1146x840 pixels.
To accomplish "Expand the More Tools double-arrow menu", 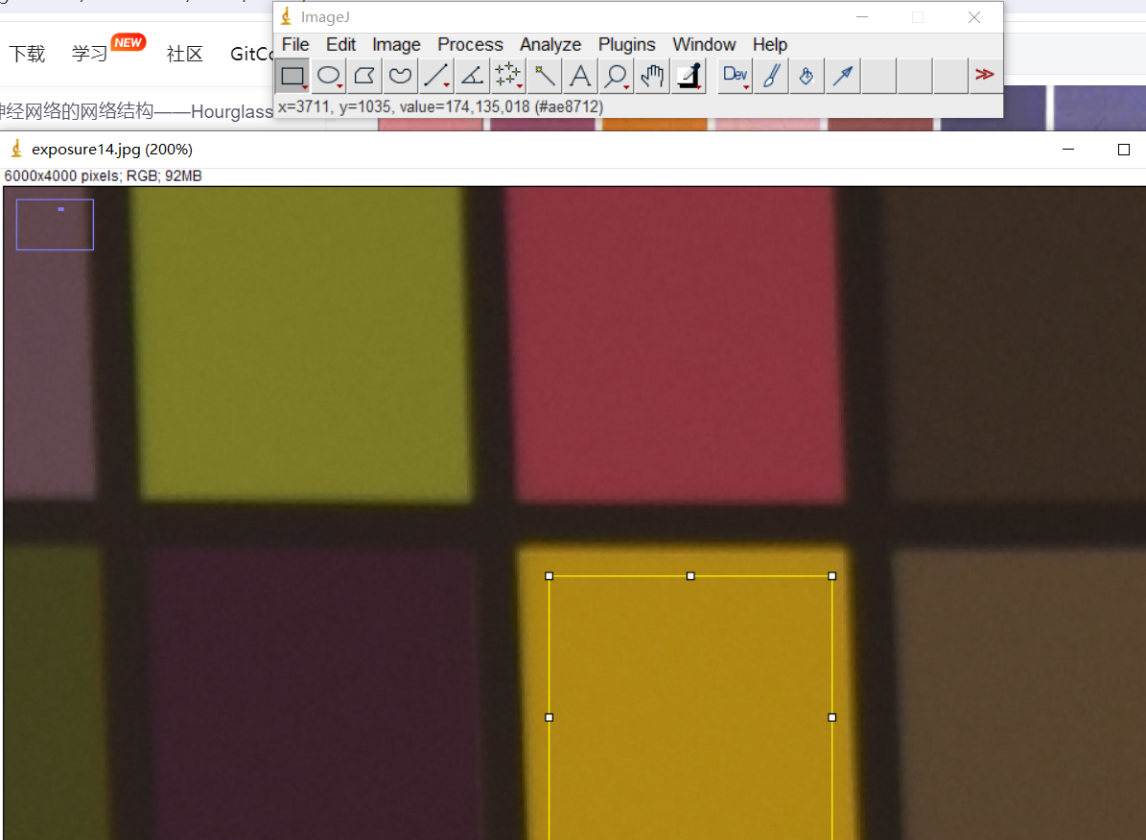I will pyautogui.click(x=984, y=75).
